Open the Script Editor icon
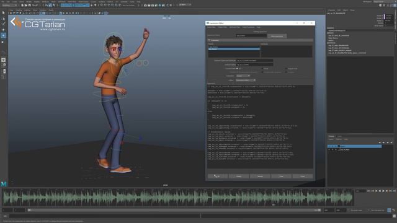This screenshot has width=397, height=223. click(x=395, y=216)
